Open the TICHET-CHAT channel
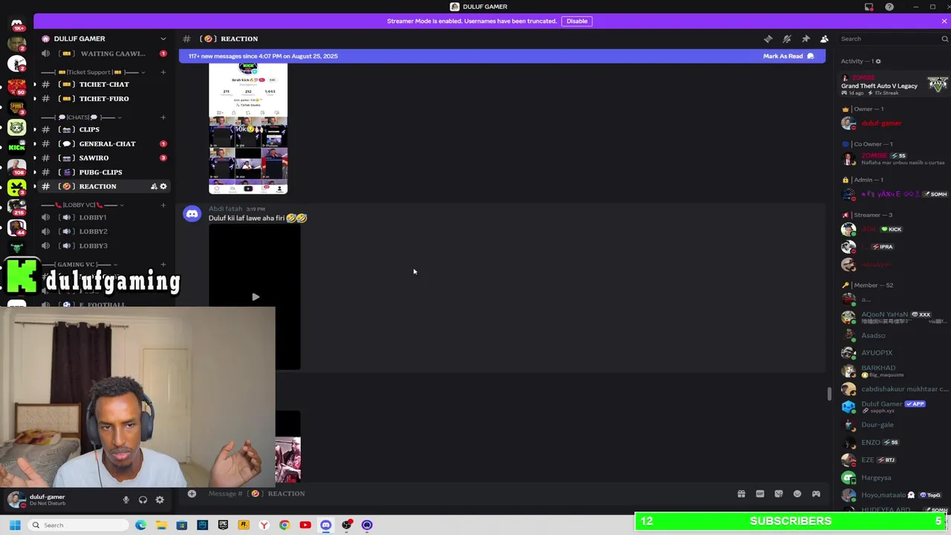The image size is (951, 535). 104,84
